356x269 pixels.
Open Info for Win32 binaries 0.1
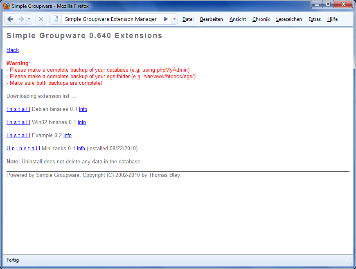tap(82, 122)
